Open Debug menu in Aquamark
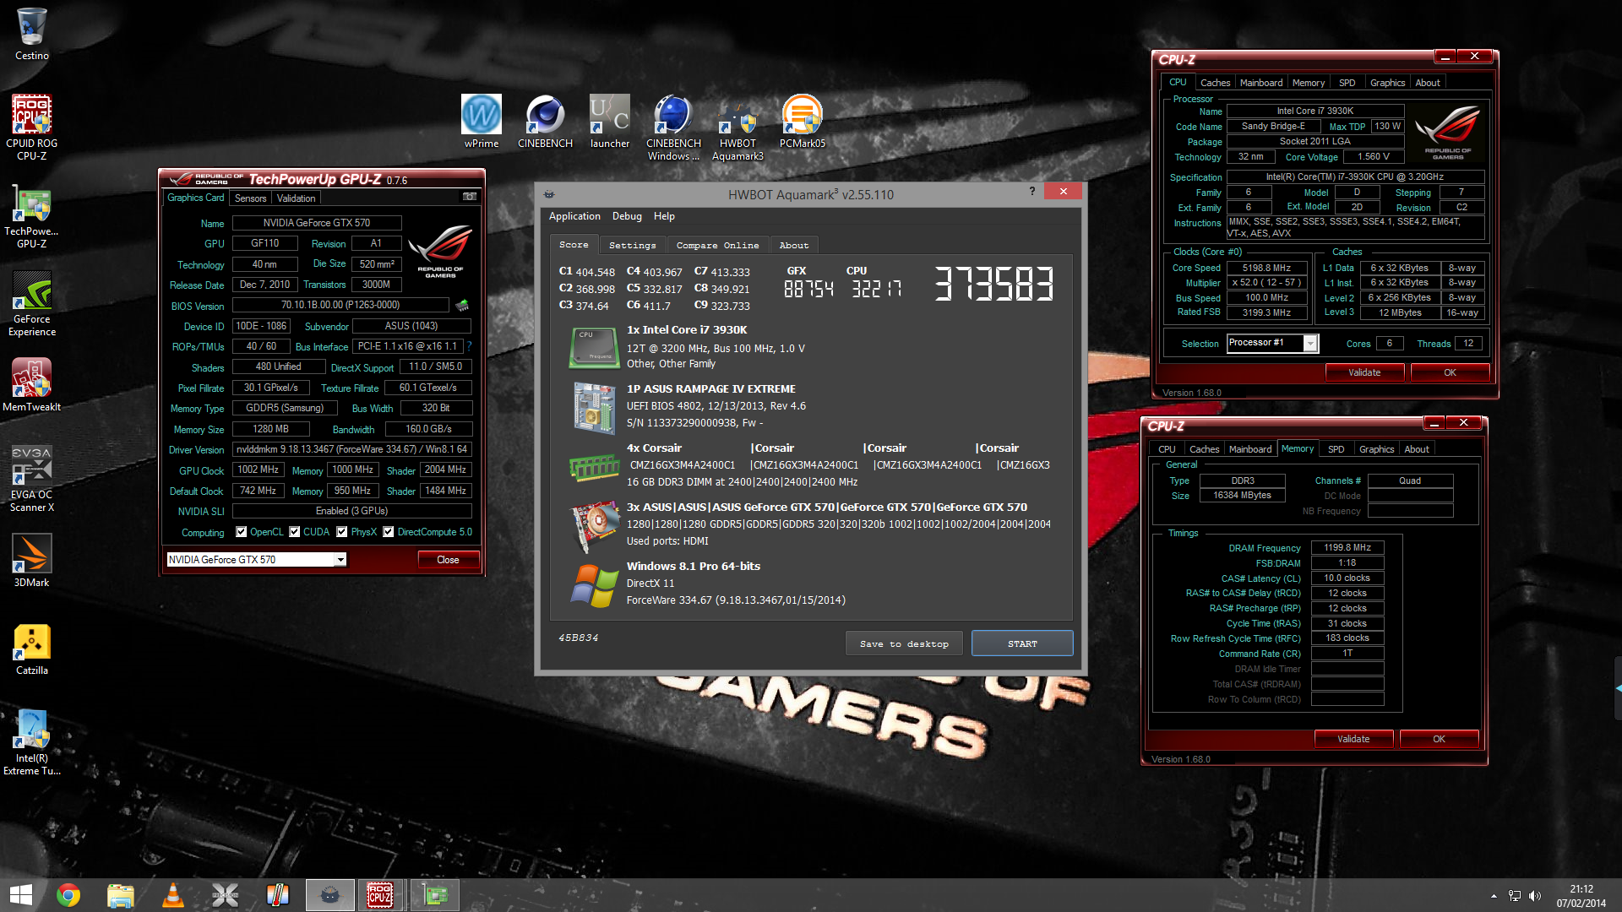Image resolution: width=1622 pixels, height=912 pixels. pyautogui.click(x=627, y=216)
